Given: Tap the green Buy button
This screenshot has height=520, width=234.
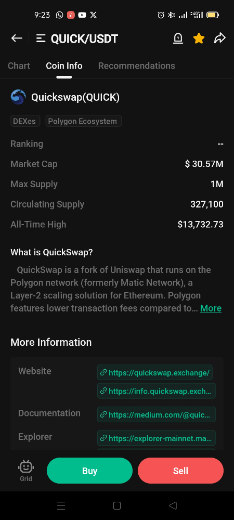Looking at the screenshot, I should click(89, 471).
